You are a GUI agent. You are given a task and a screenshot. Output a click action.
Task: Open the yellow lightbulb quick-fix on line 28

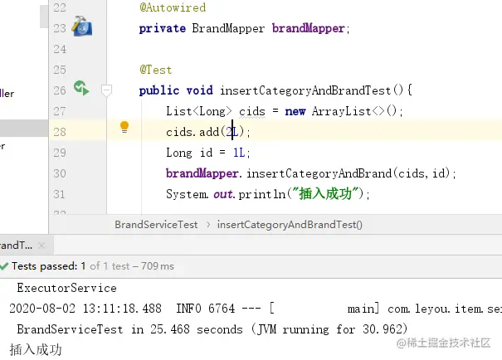[124, 127]
